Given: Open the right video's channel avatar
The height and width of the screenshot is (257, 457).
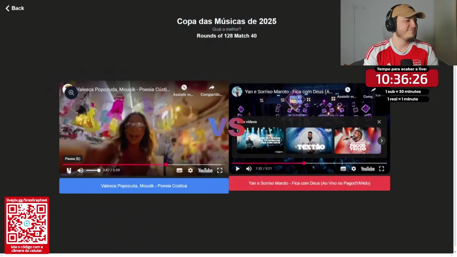Looking at the screenshot, I should (237, 92).
